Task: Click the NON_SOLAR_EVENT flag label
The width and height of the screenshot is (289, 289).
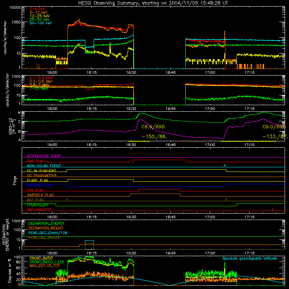Action: coord(44,166)
